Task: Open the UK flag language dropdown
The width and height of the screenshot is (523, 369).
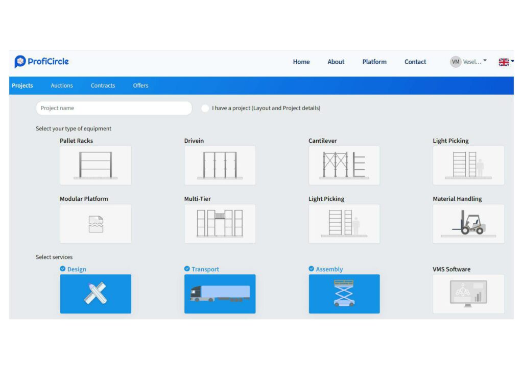Action: click(x=506, y=62)
